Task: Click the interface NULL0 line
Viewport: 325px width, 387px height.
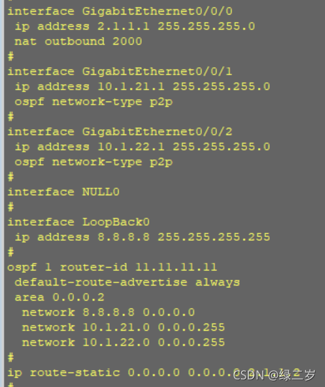Action: click(63, 192)
